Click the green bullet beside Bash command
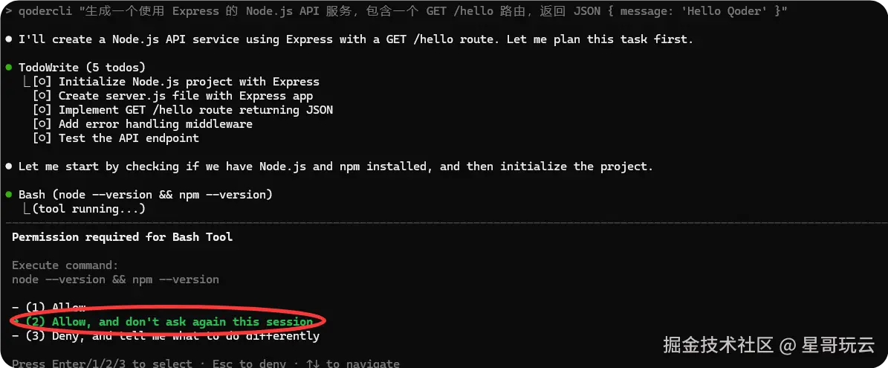The image size is (888, 368). (x=8, y=195)
